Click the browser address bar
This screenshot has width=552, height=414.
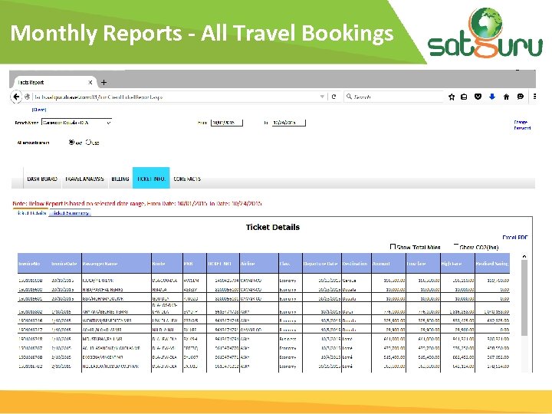pos(178,97)
